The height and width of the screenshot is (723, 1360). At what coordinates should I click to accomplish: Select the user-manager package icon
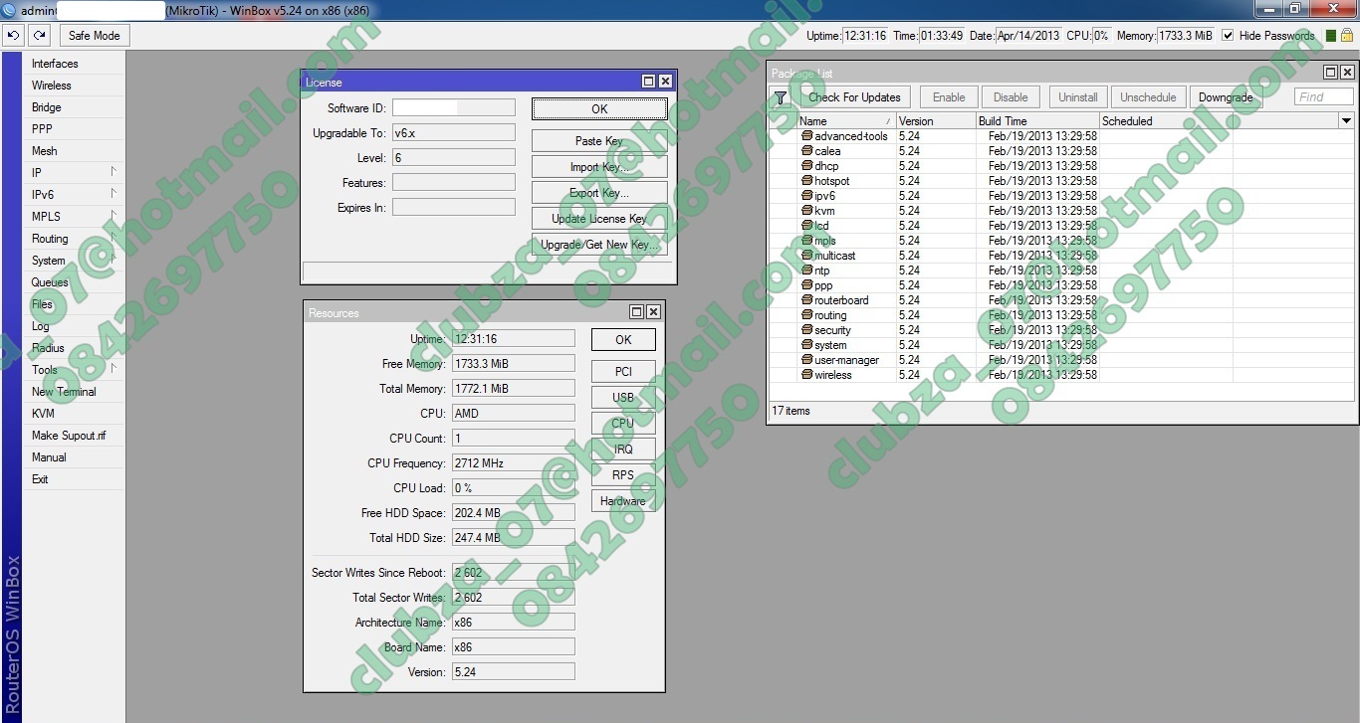pyautogui.click(x=807, y=360)
